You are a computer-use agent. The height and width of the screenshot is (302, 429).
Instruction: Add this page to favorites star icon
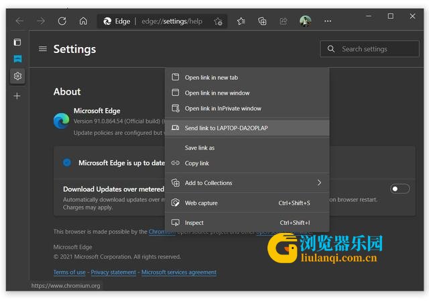pos(218,21)
